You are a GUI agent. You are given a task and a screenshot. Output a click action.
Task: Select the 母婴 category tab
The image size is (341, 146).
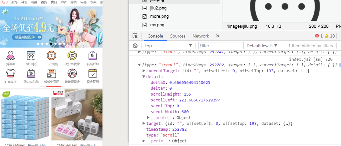(x=34, y=2)
